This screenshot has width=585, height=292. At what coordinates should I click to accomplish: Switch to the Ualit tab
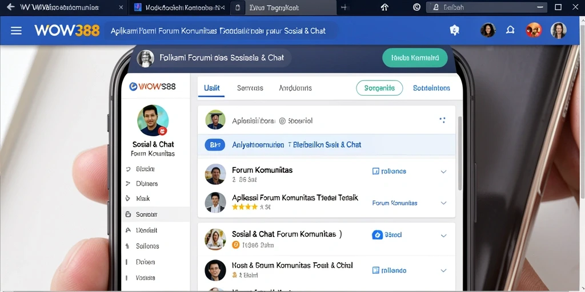(x=211, y=88)
